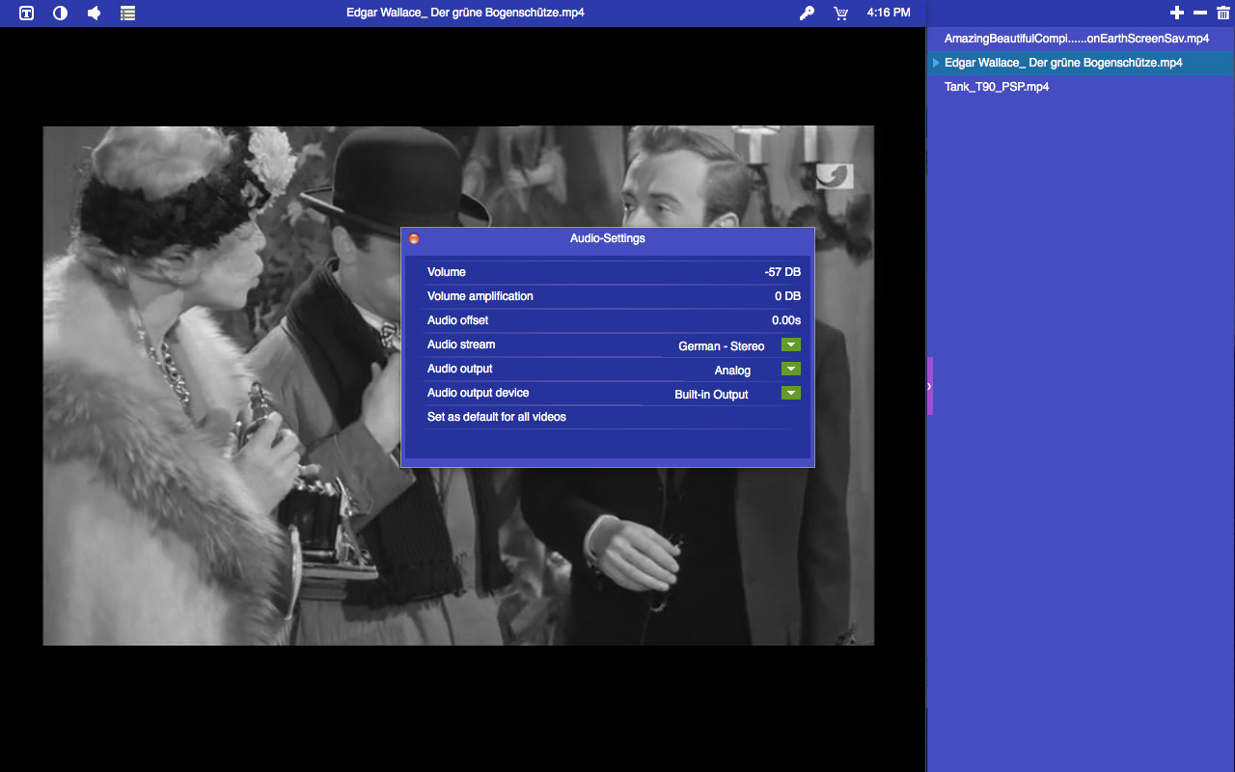Click the Analog output value
Image resolution: width=1235 pixels, height=772 pixels.
pyautogui.click(x=732, y=371)
